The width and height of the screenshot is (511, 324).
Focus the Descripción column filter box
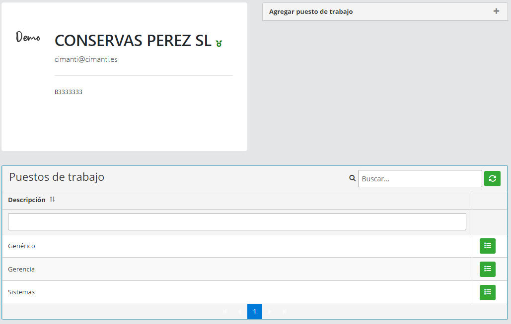click(x=237, y=221)
